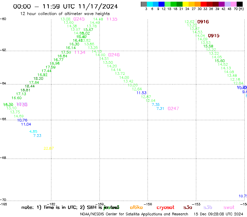Click the pink time stamp 0245

pos(79,19)
